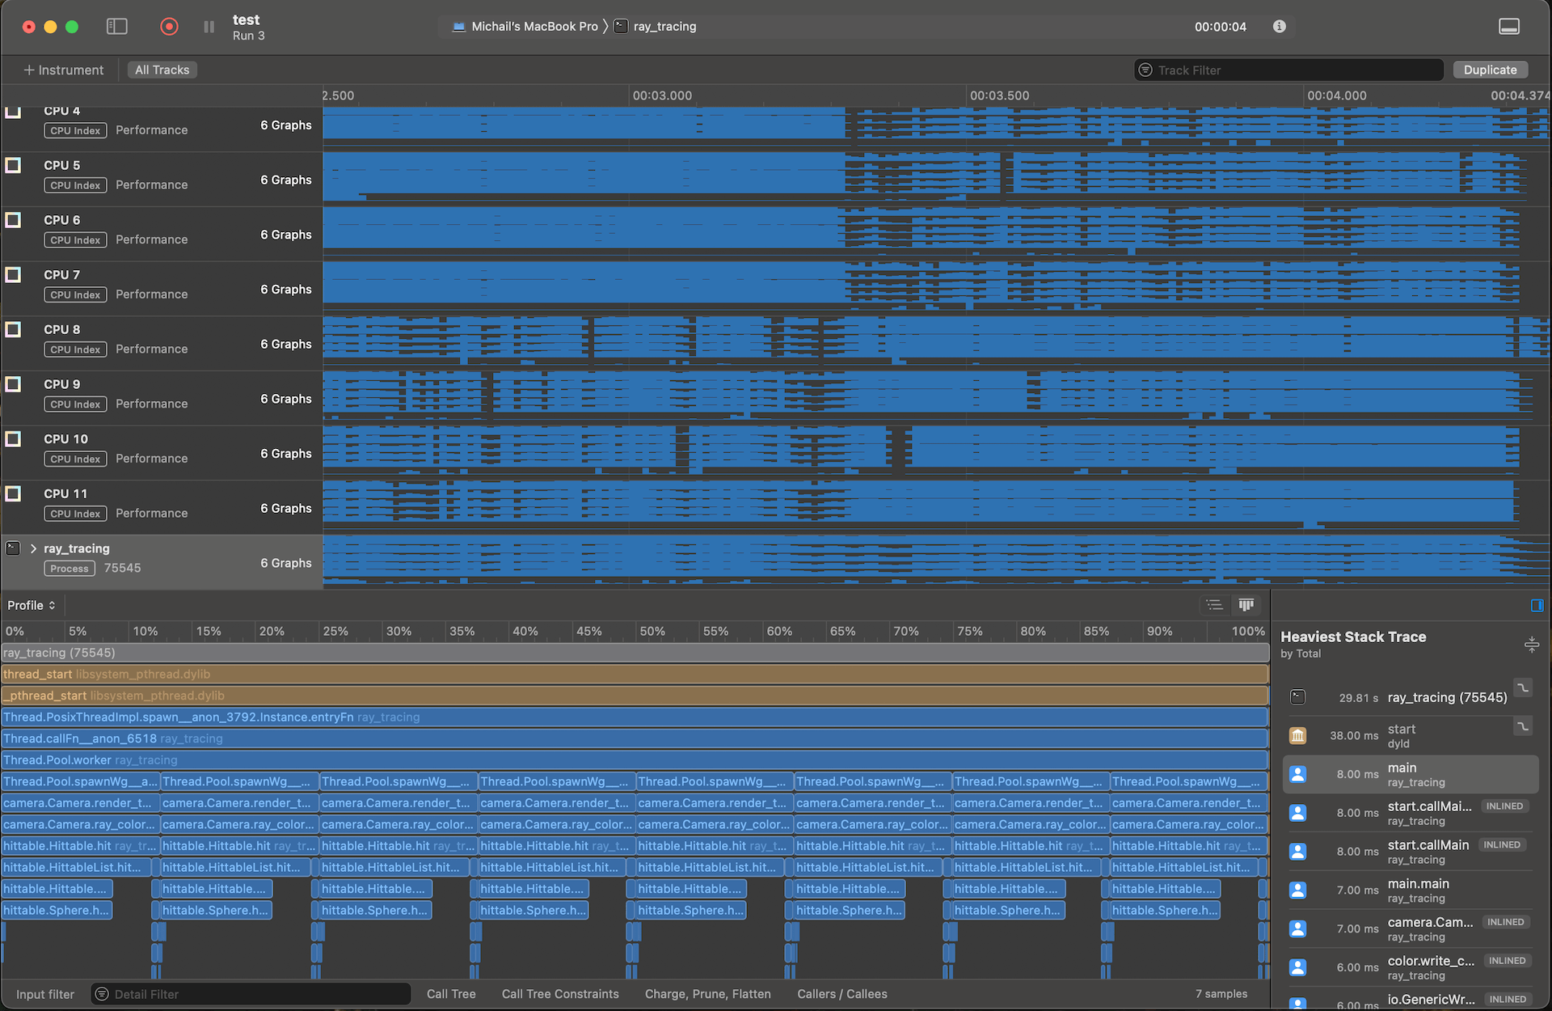Select the Thread.Pool.worker flame graph bar
1552x1011 pixels.
tap(635, 760)
